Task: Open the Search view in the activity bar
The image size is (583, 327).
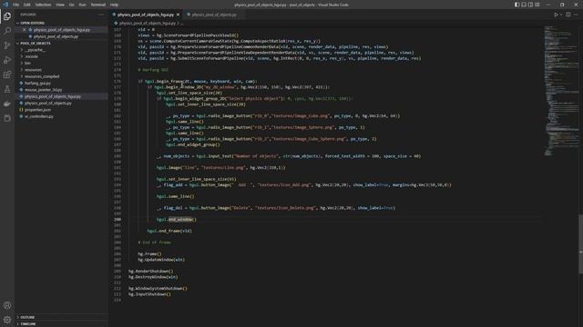Action: tap(7, 31)
